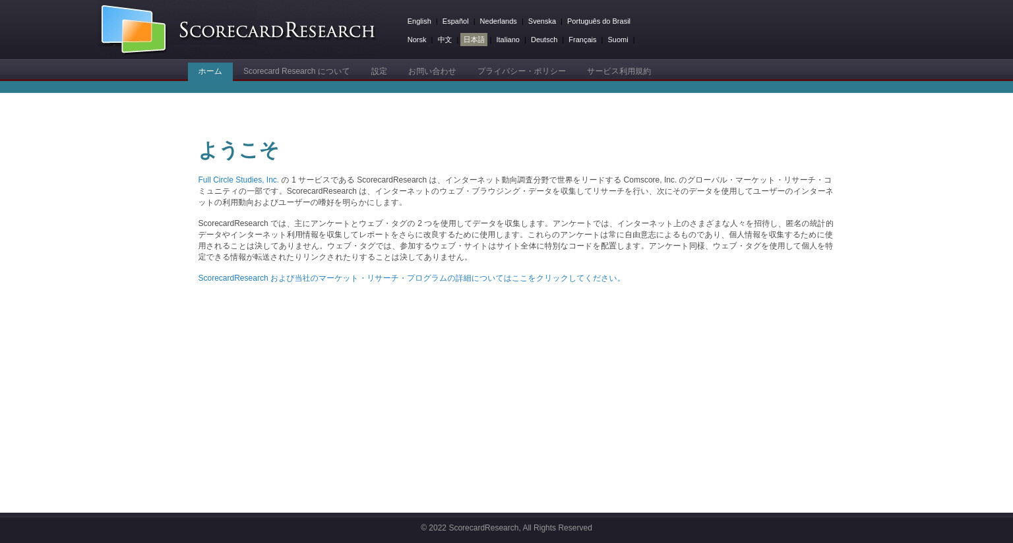Click the ScorecardResearch logo icon
This screenshot has width=1013, height=543.
point(133,29)
